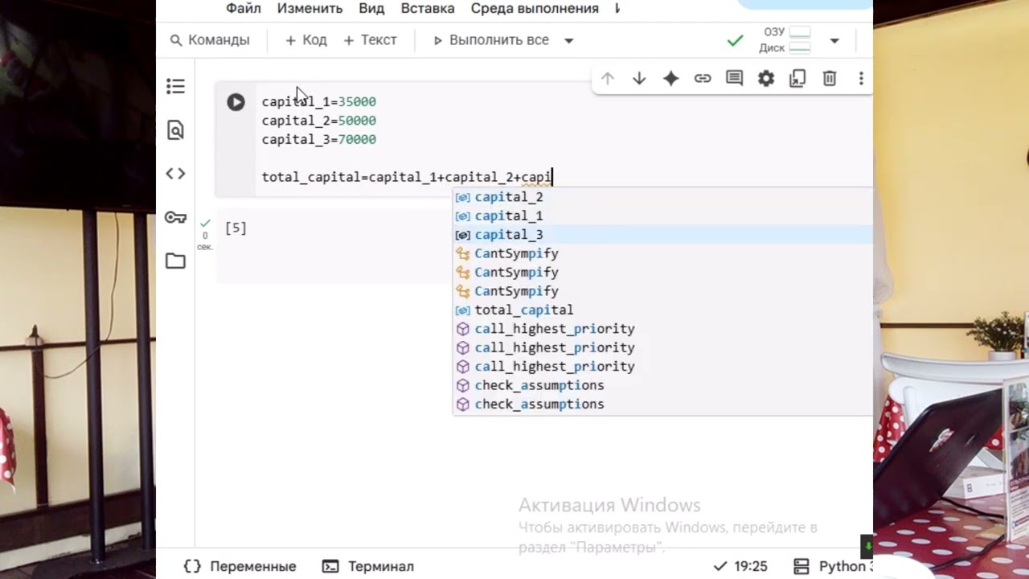The height and width of the screenshot is (579, 1029).
Task: Click the Gemini AI sparkle icon
Action: click(670, 78)
